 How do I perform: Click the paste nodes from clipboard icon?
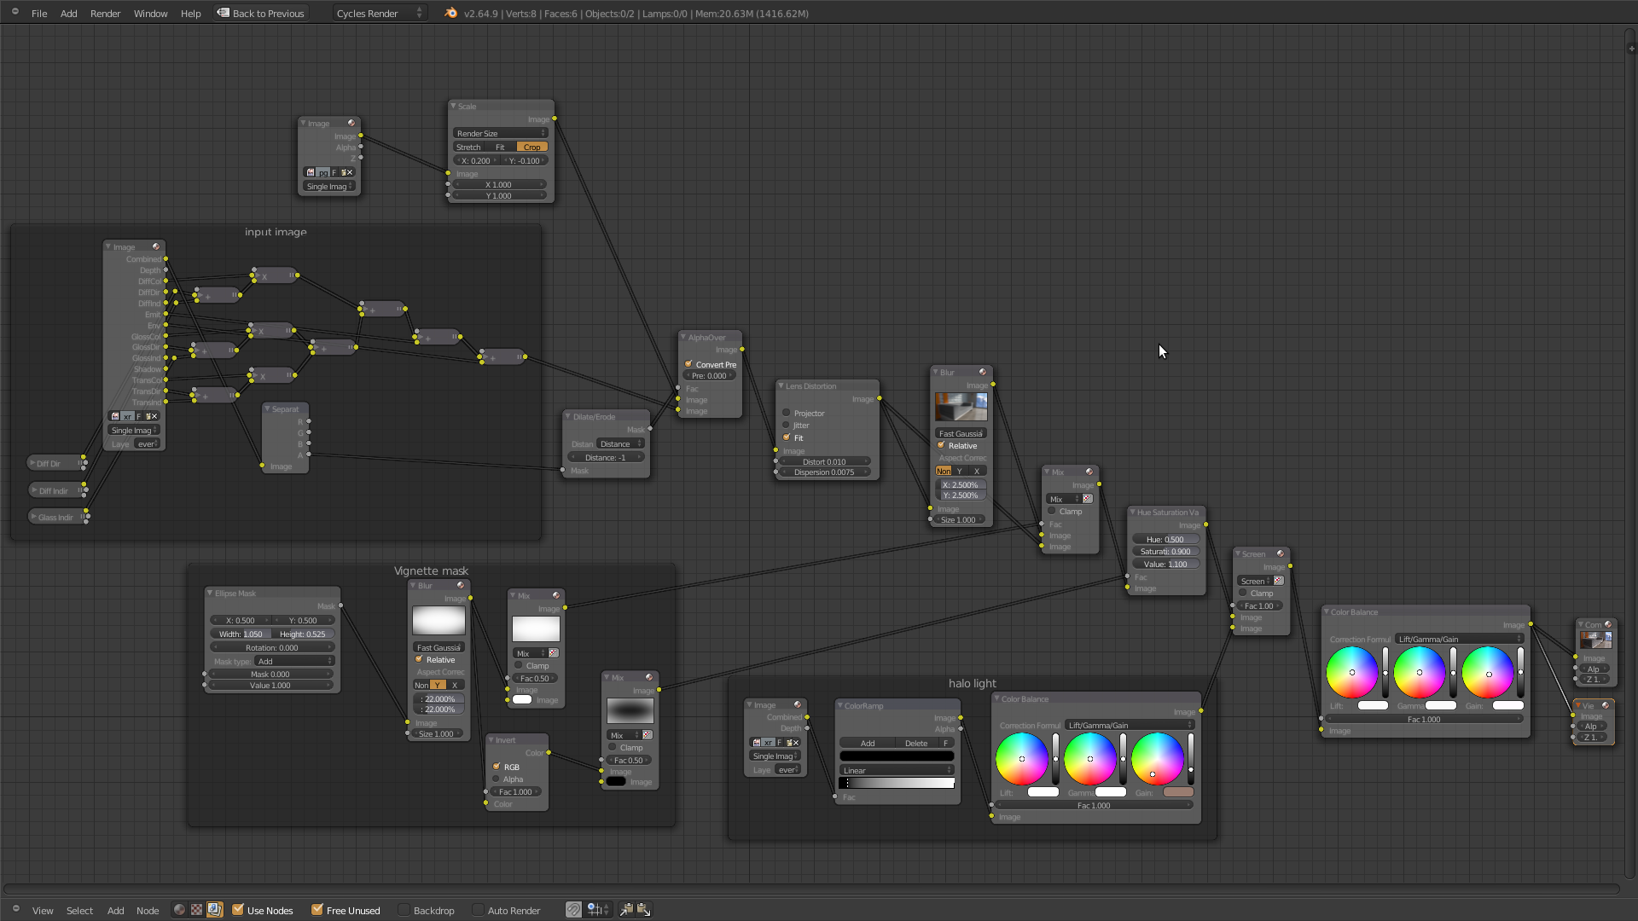point(643,910)
